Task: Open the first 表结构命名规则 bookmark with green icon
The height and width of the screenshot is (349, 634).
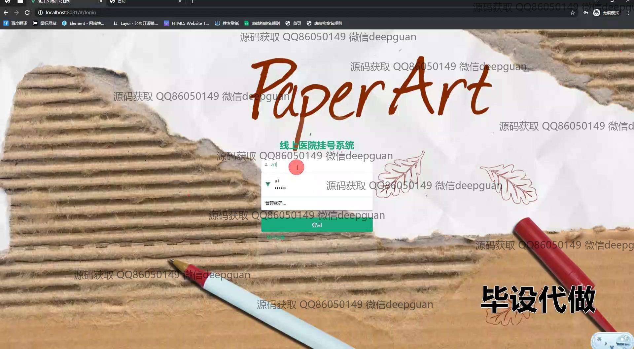Action: tap(262, 23)
